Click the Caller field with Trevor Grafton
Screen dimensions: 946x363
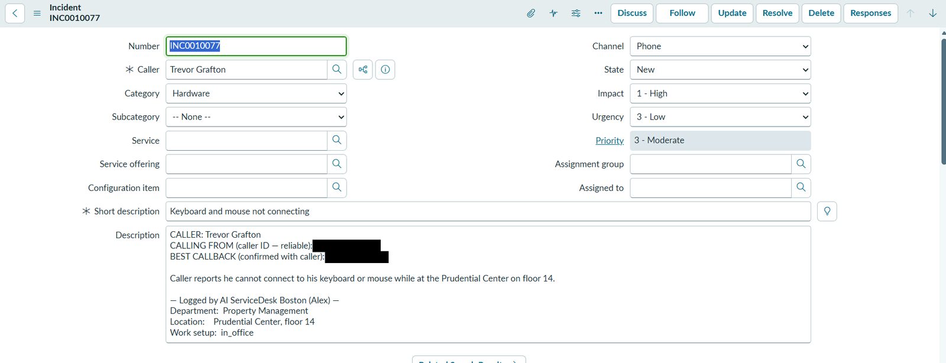pyautogui.click(x=247, y=69)
